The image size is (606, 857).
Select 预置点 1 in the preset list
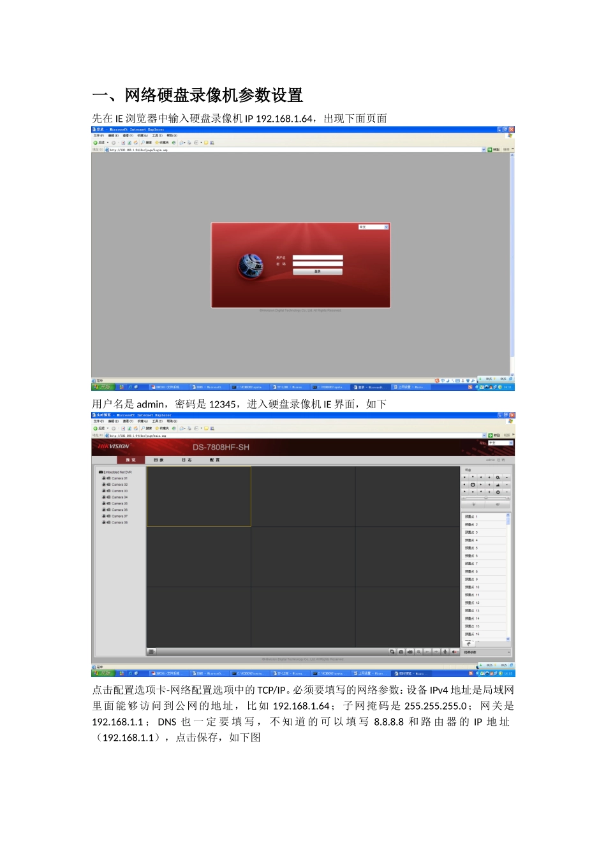point(484,516)
